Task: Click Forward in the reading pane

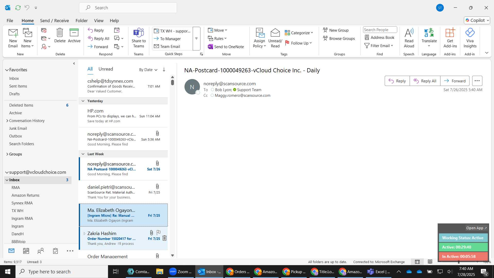Action: coord(455,81)
